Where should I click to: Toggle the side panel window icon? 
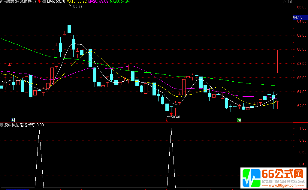pos(290,2)
